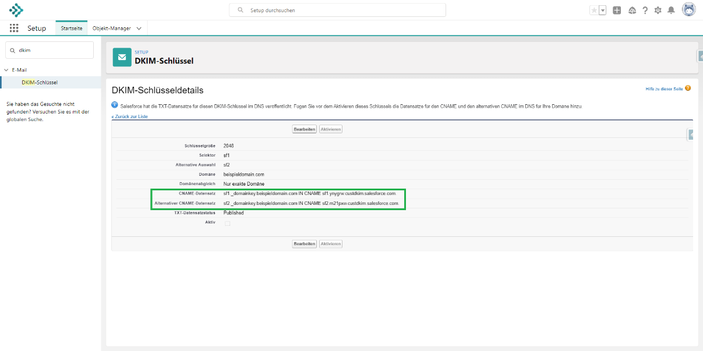Open the favorites list dropdown arrow
Image resolution: width=703 pixels, height=351 pixels.
(602, 10)
